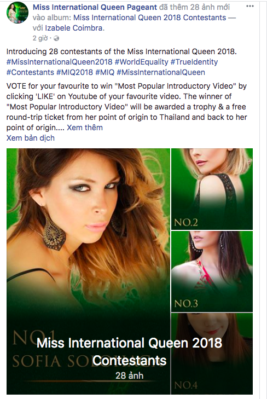267x399 pixels.
Task: Open the NO.3 contestant photo
Action: (x=212, y=271)
